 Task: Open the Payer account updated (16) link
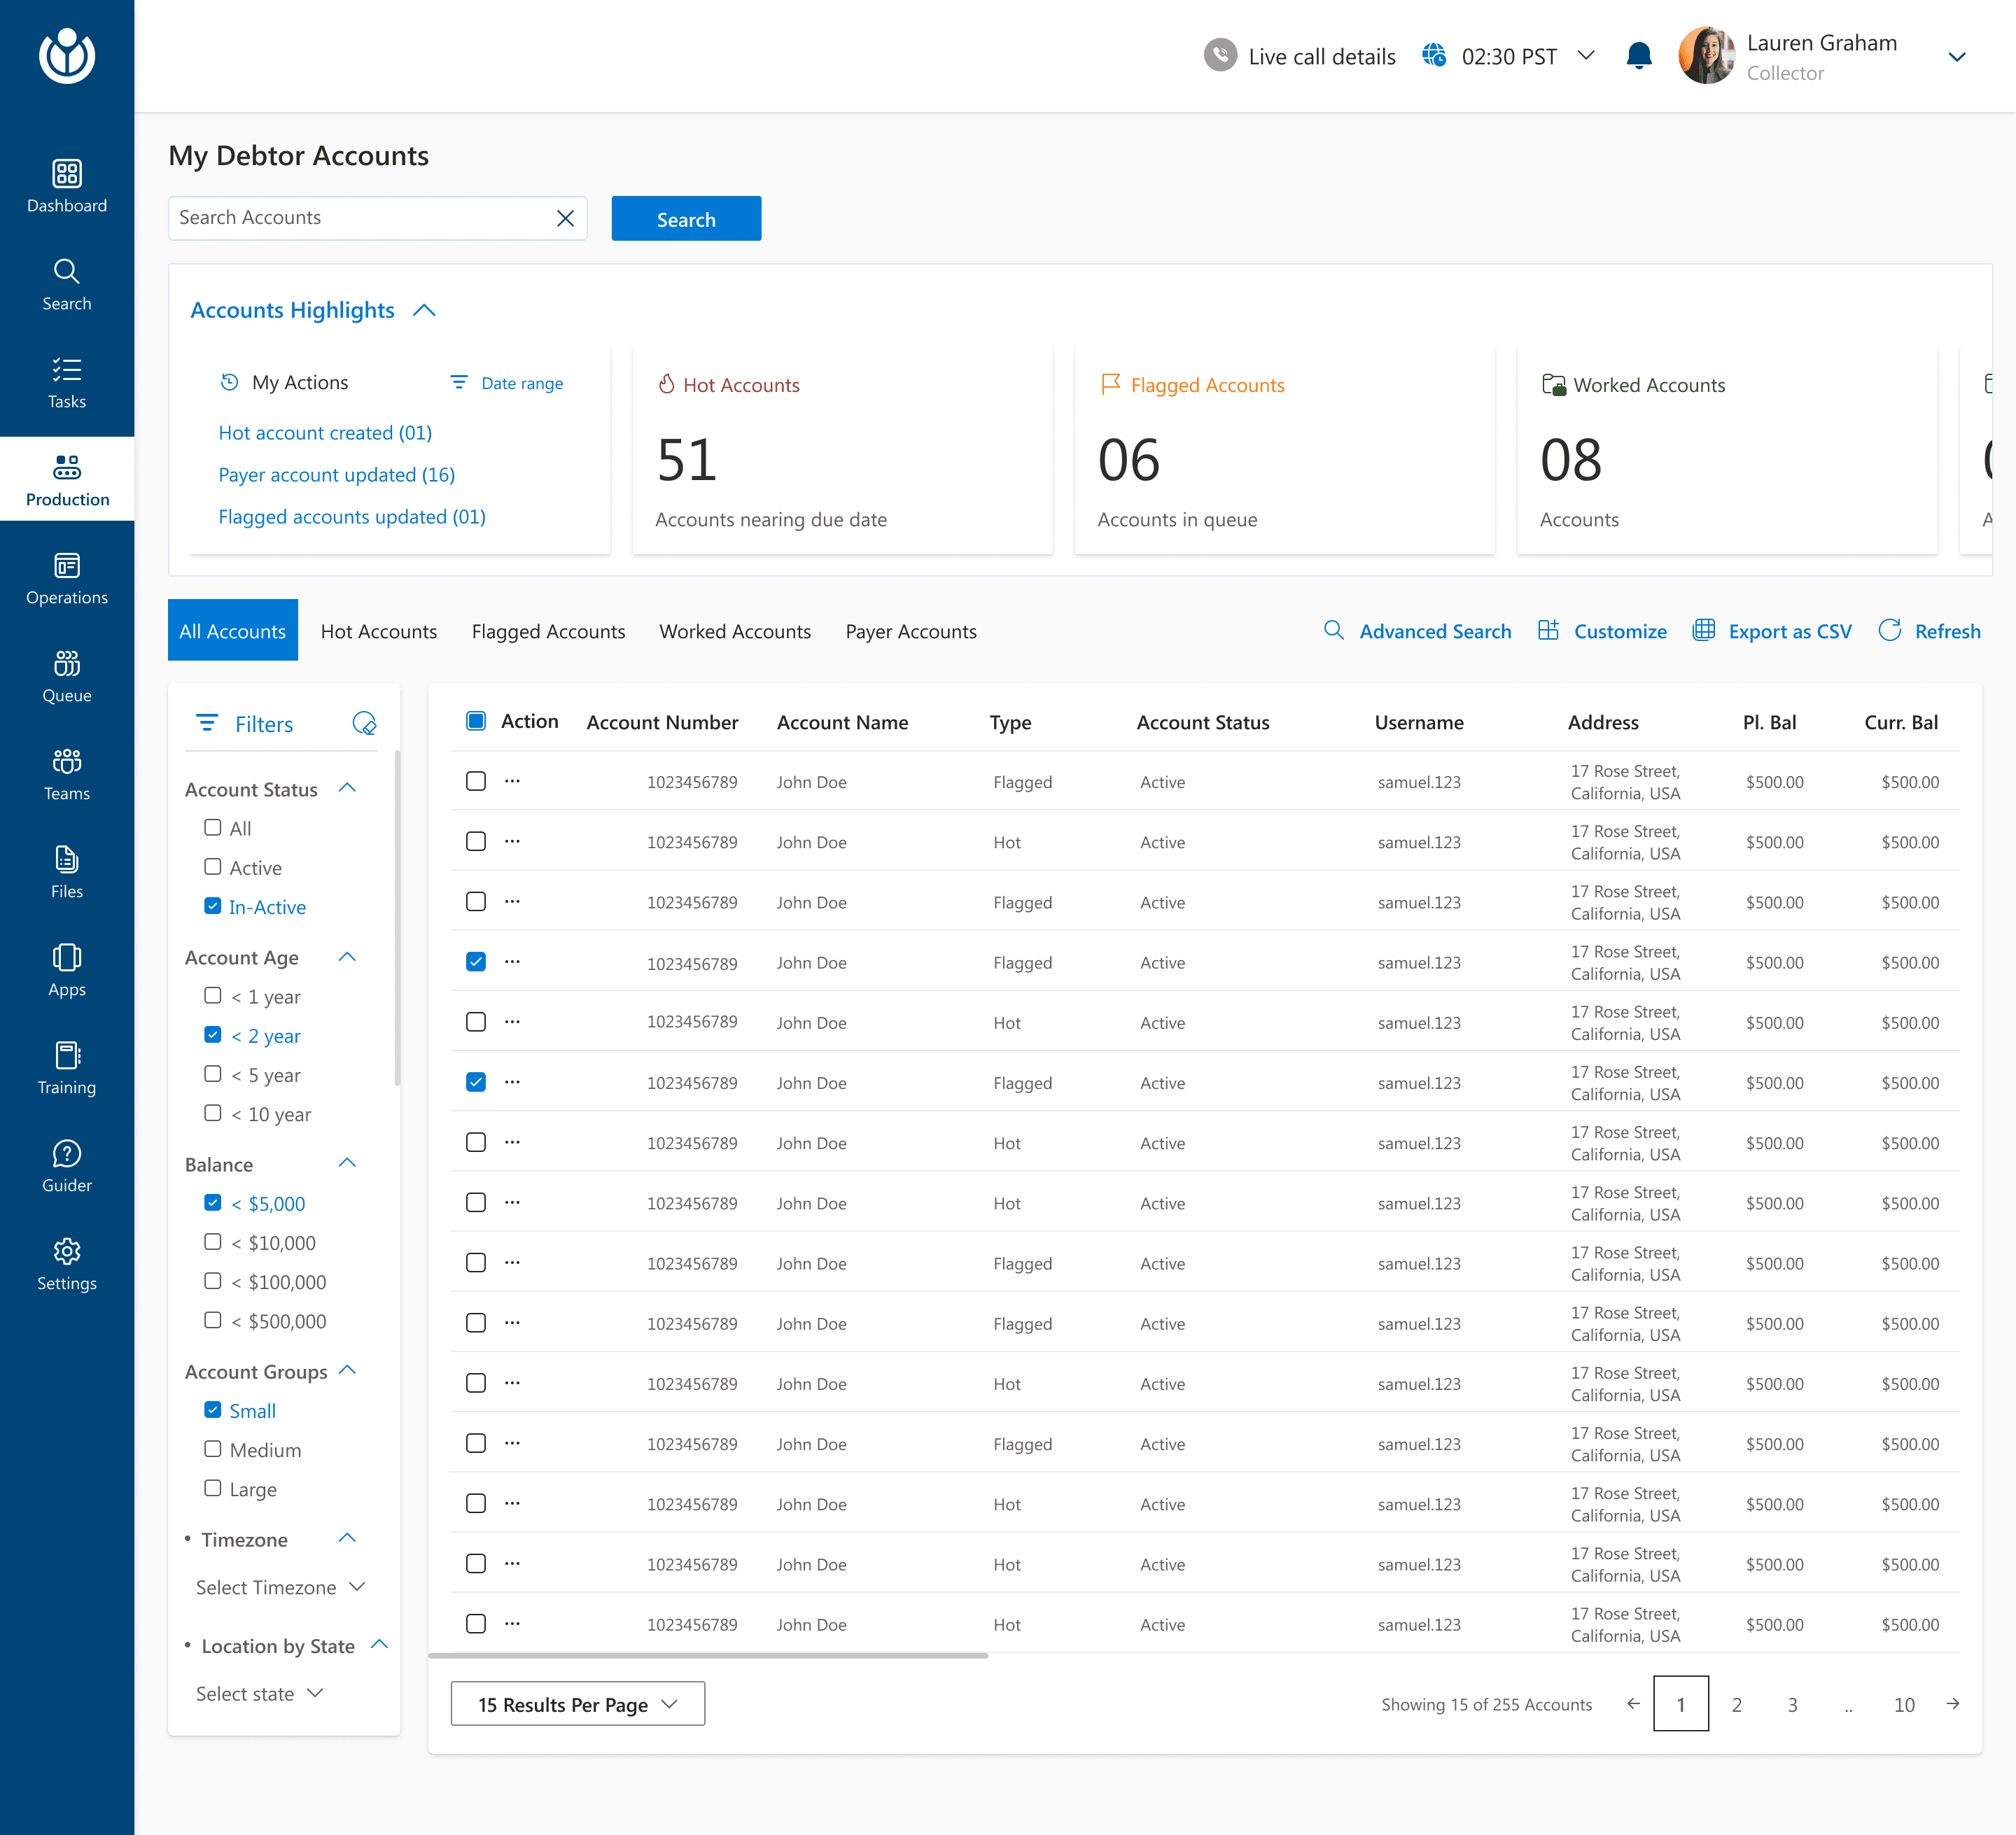tap(336, 475)
